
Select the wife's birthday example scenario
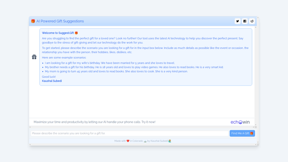[x=110, y=63]
